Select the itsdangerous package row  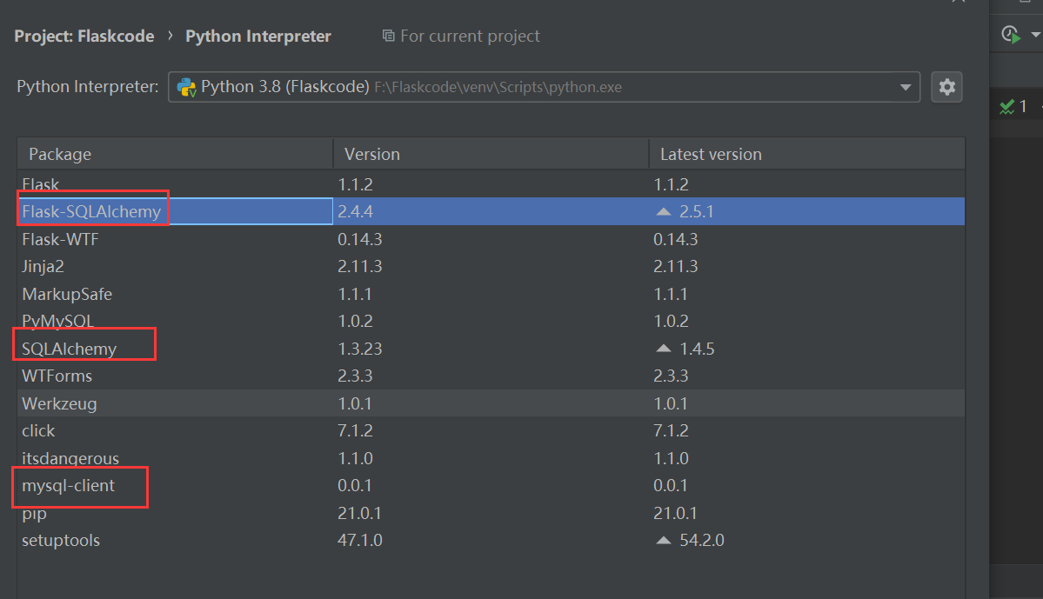tap(491, 458)
